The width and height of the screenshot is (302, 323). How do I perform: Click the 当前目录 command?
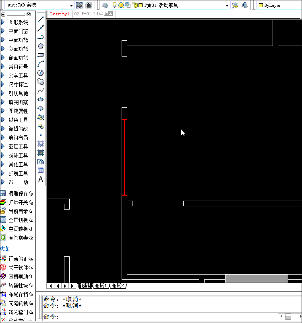(17, 211)
